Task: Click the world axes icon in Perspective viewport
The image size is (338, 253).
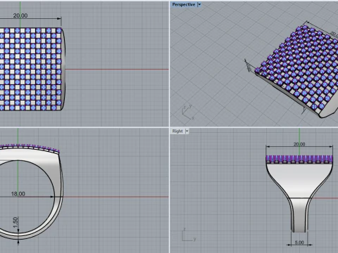Action: click(x=189, y=112)
